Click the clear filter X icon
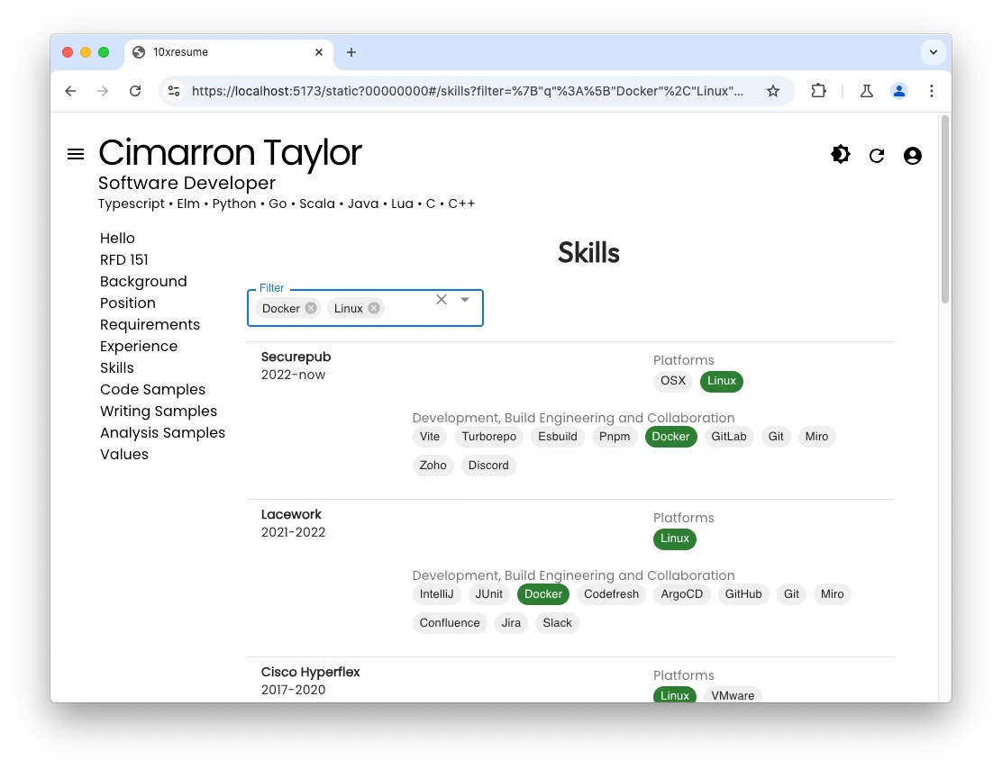The width and height of the screenshot is (1002, 769). 442,299
